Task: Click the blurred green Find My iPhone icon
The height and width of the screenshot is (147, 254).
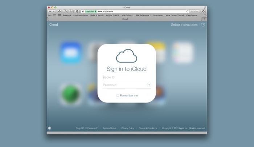Action: pos(71,94)
